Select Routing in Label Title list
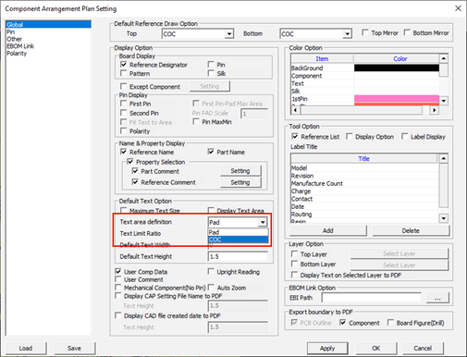 364,215
